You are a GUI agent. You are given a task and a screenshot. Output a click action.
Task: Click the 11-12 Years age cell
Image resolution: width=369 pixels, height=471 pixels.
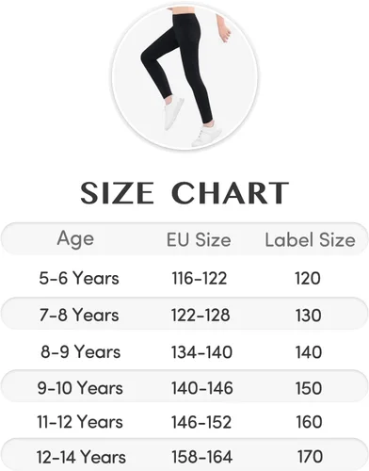click(x=80, y=422)
